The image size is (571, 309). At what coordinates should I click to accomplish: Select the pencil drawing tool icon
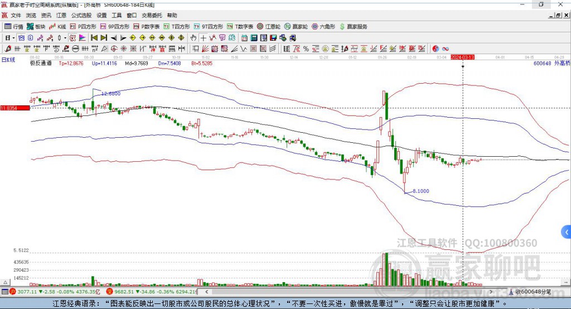[8, 49]
